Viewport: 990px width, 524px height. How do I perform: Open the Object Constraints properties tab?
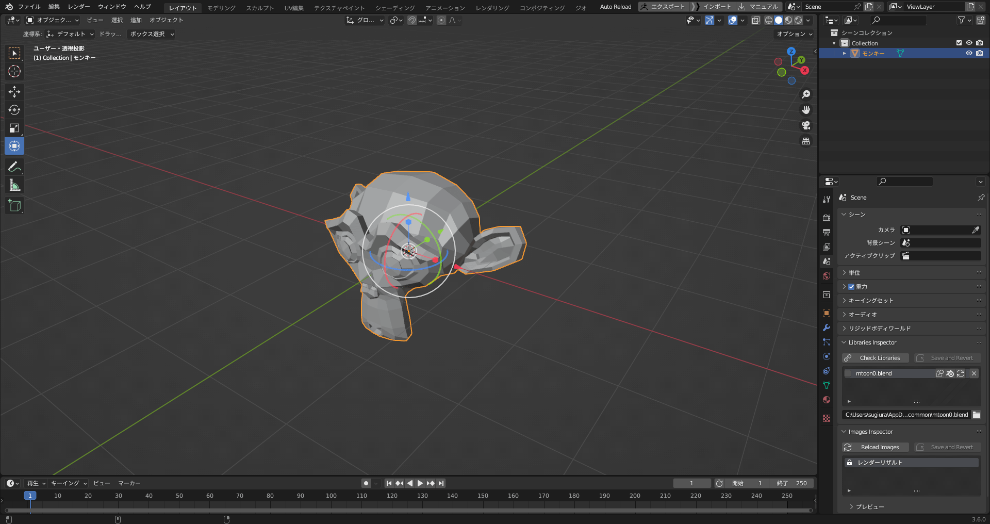click(827, 371)
